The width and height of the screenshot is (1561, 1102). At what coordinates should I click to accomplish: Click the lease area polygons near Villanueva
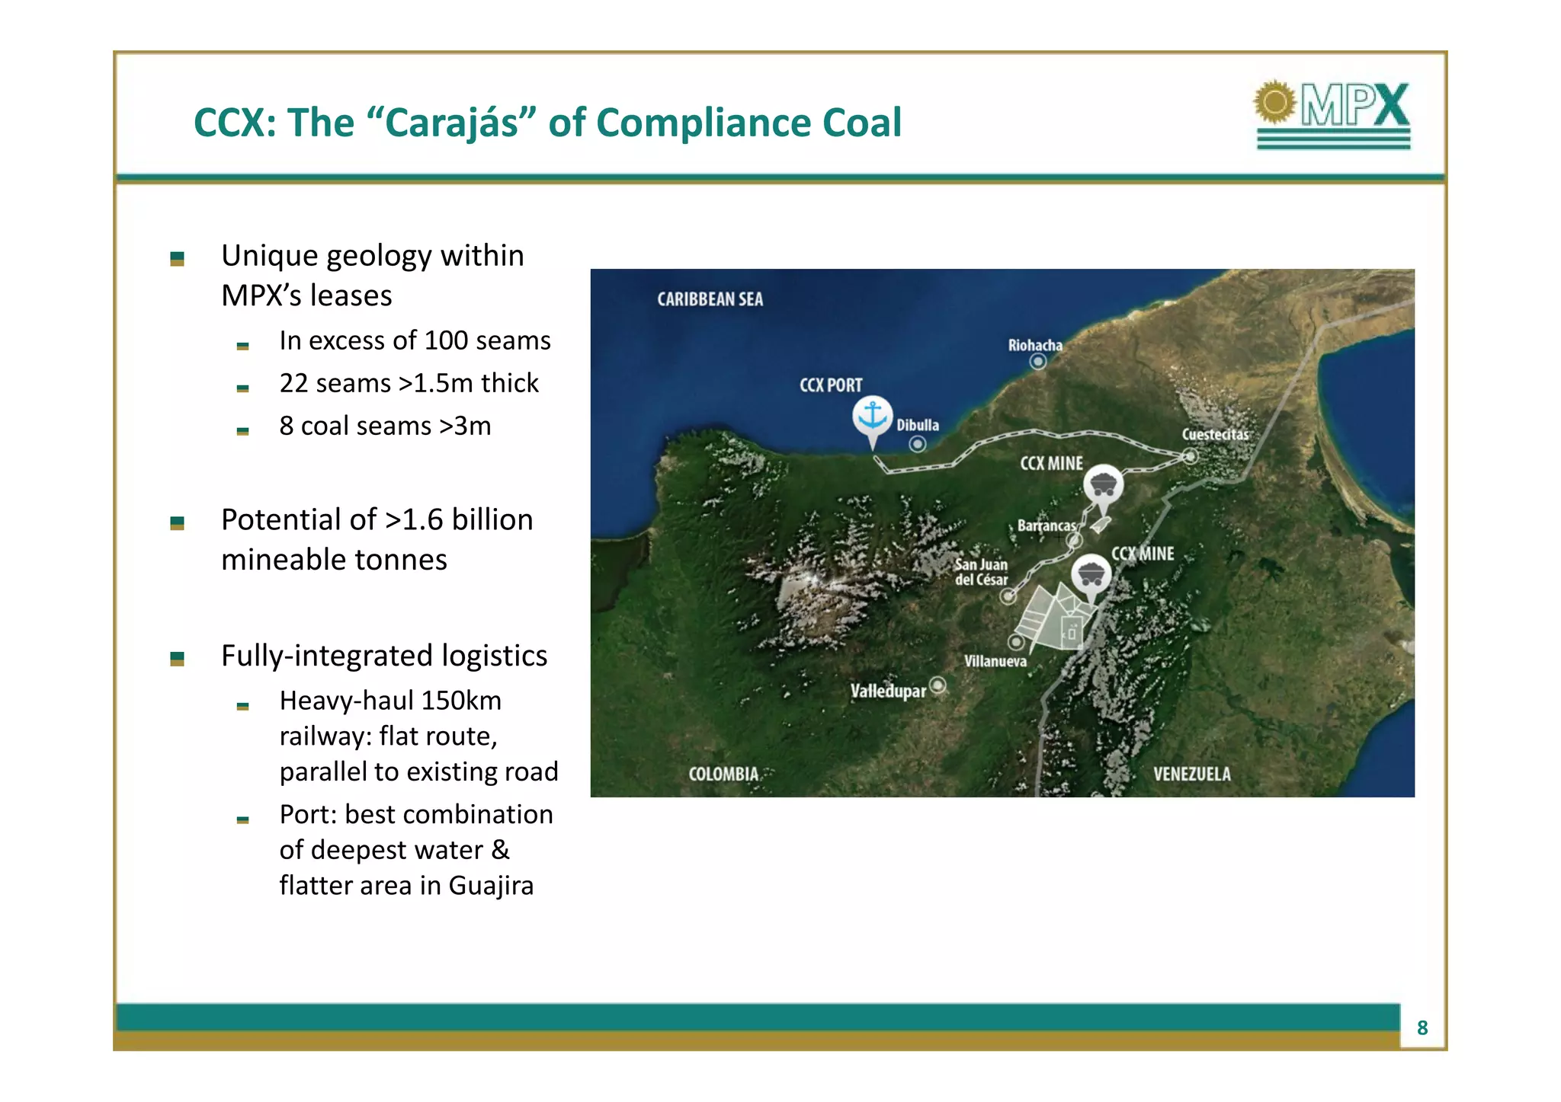click(x=1056, y=620)
